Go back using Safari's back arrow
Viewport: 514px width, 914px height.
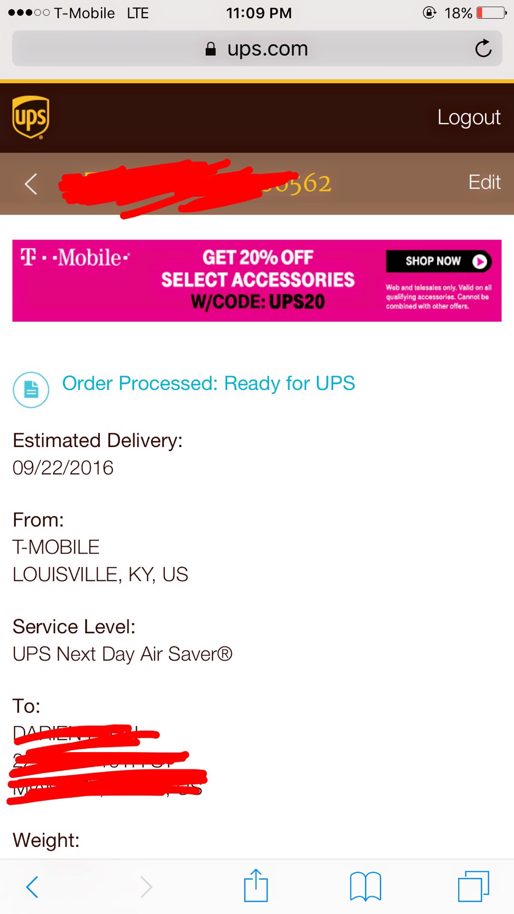pos(32,886)
